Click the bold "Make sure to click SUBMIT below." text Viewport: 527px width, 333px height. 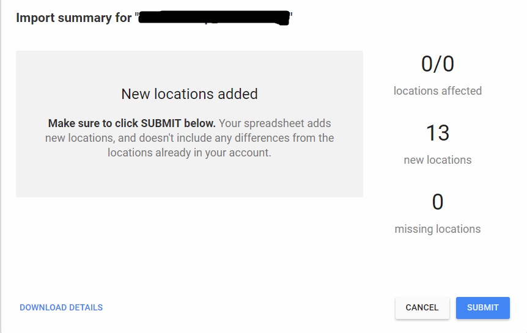click(131, 123)
